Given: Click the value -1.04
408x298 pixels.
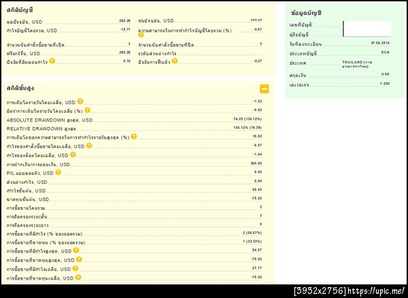Looking at the screenshot, I should (257, 155).
